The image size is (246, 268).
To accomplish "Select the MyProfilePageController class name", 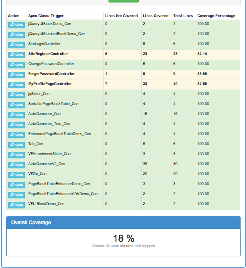I will pyautogui.click(x=50, y=84).
